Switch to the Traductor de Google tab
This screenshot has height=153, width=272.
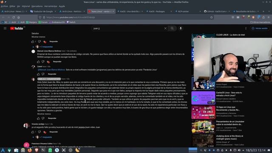pos(43,11)
